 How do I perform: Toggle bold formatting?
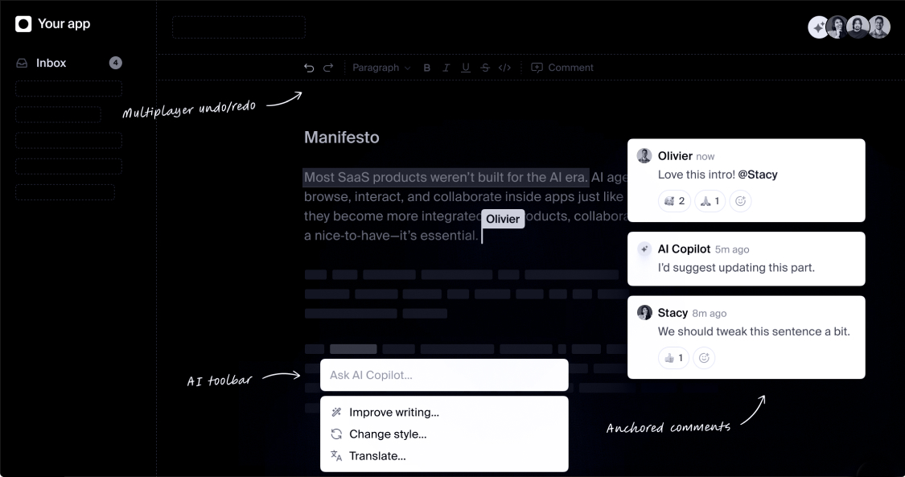pos(427,68)
